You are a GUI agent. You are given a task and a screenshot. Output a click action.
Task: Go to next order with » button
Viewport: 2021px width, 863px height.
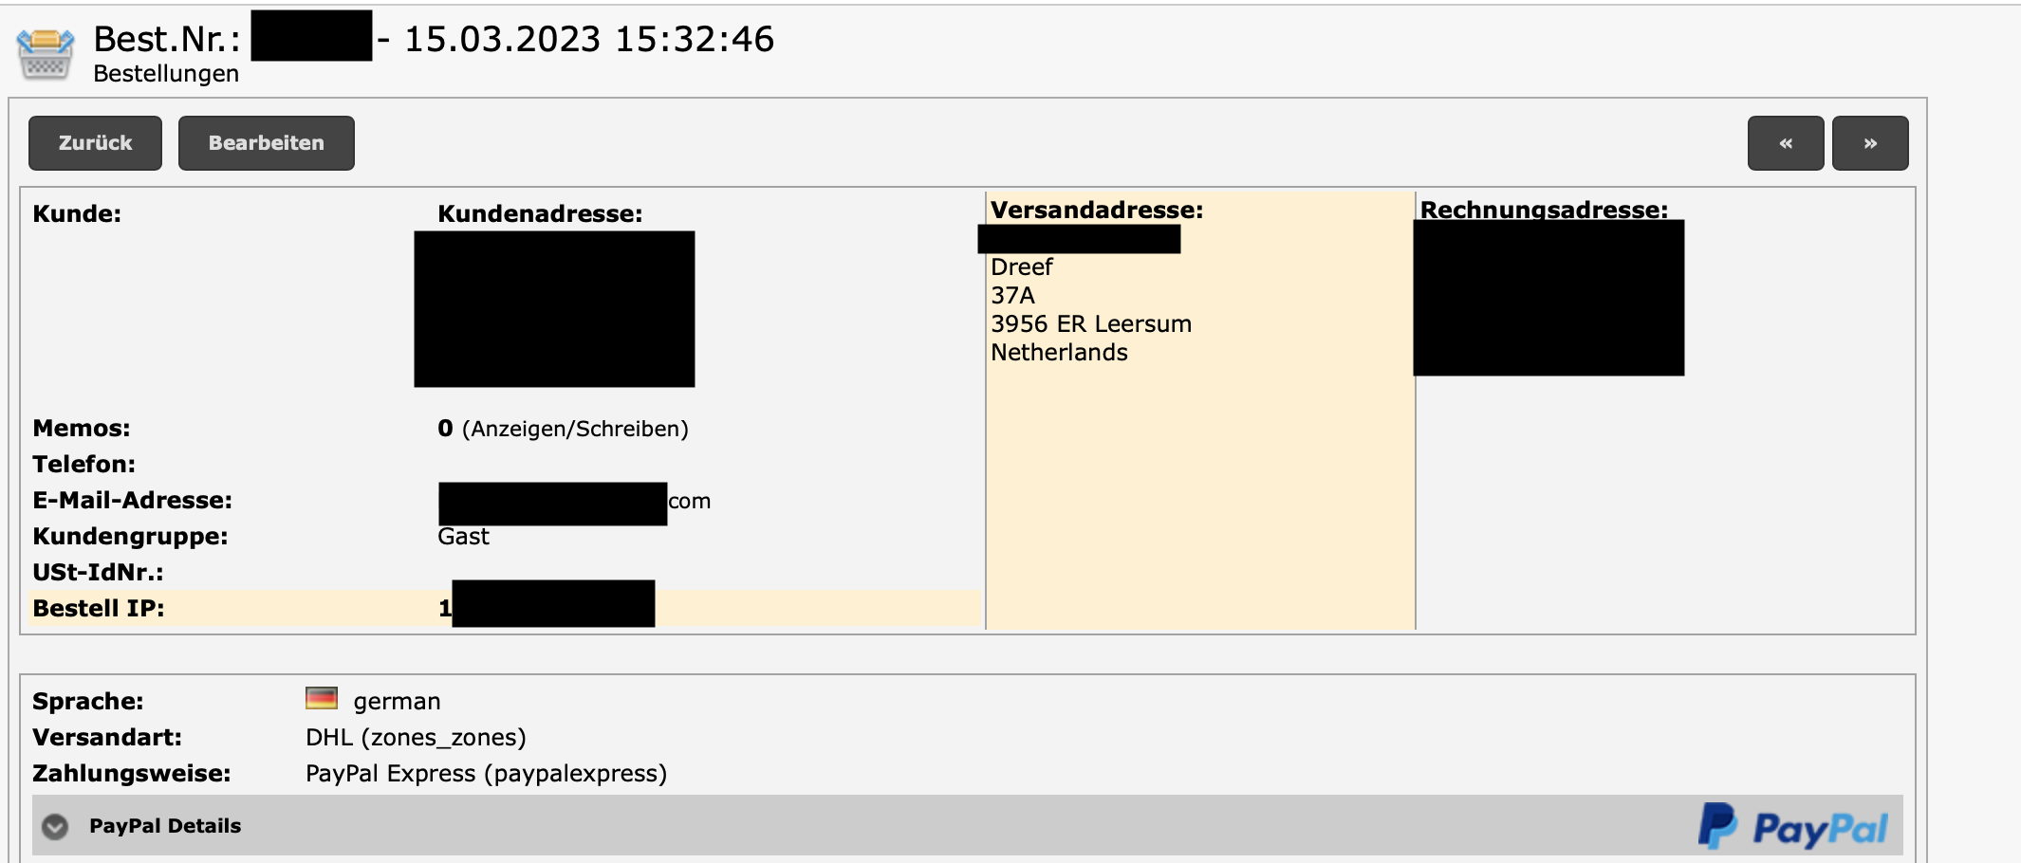click(1869, 143)
